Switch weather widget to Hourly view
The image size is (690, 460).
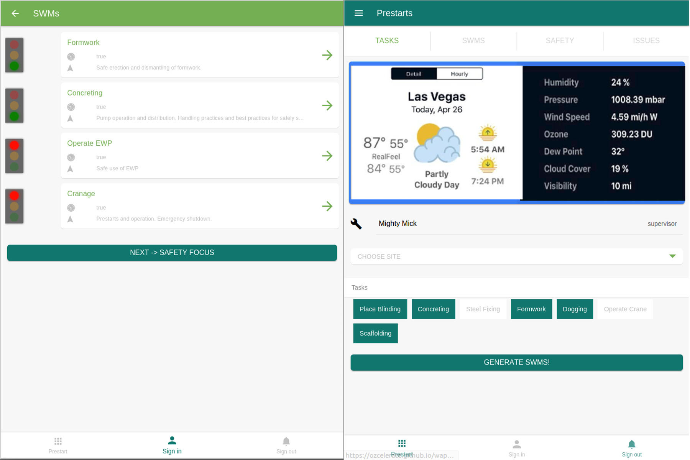459,74
